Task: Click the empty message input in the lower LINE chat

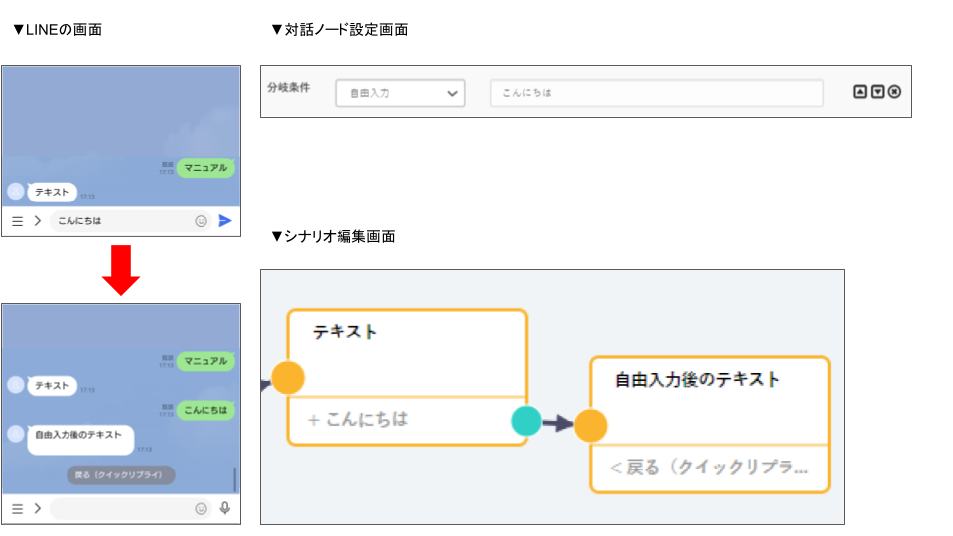Action: (x=119, y=508)
